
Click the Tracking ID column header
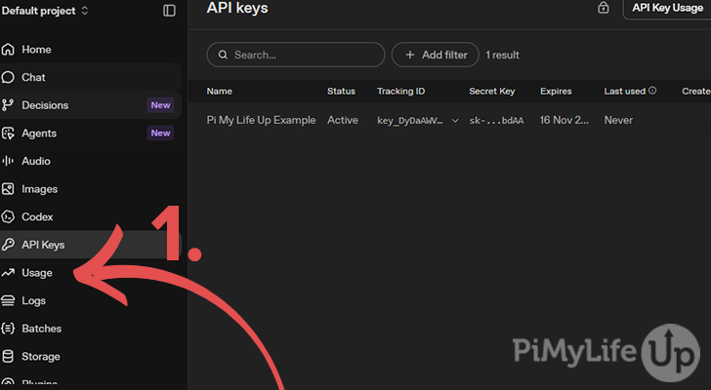point(400,91)
